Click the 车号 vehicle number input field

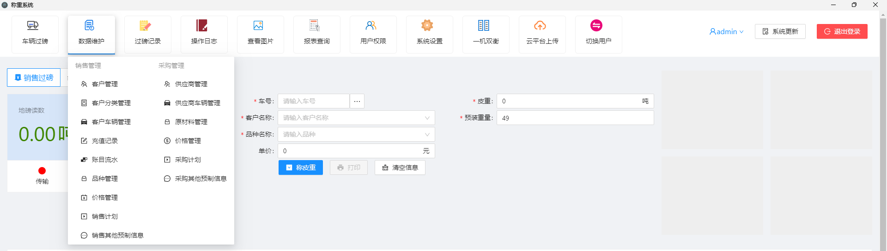coord(313,101)
